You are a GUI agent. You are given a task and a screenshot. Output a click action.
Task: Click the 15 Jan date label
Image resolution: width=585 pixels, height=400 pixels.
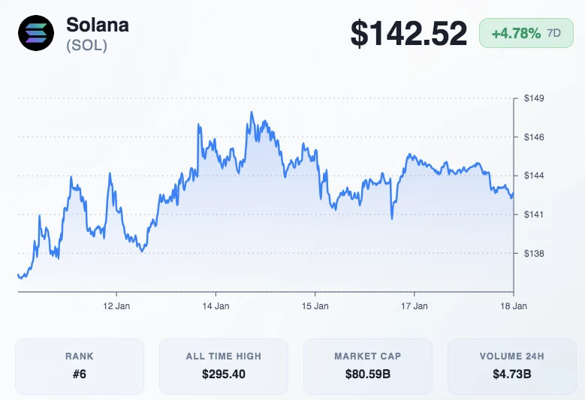pyautogui.click(x=315, y=306)
